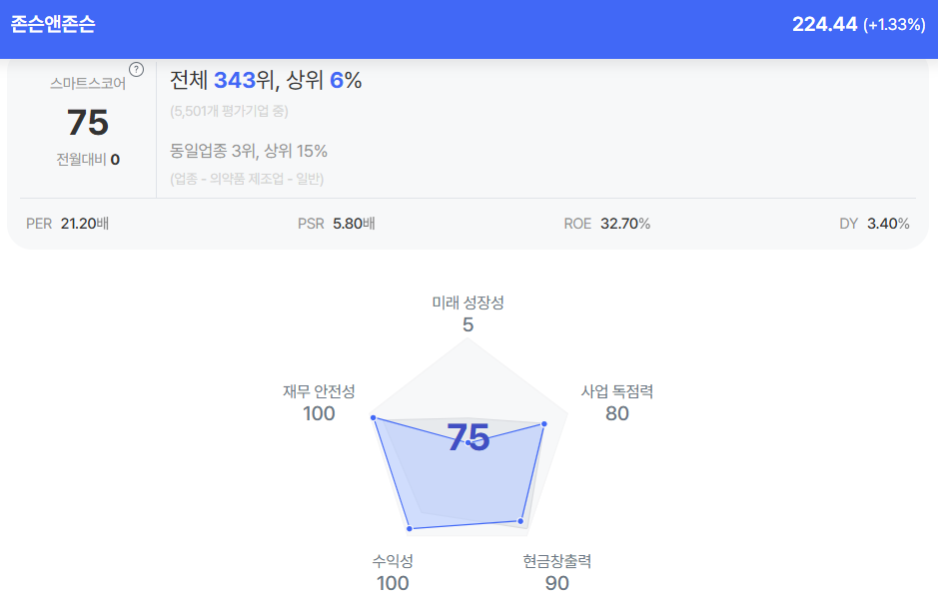Click the 사업 독점력 radar axis label
The width and height of the screenshot is (938, 606).
[617, 391]
